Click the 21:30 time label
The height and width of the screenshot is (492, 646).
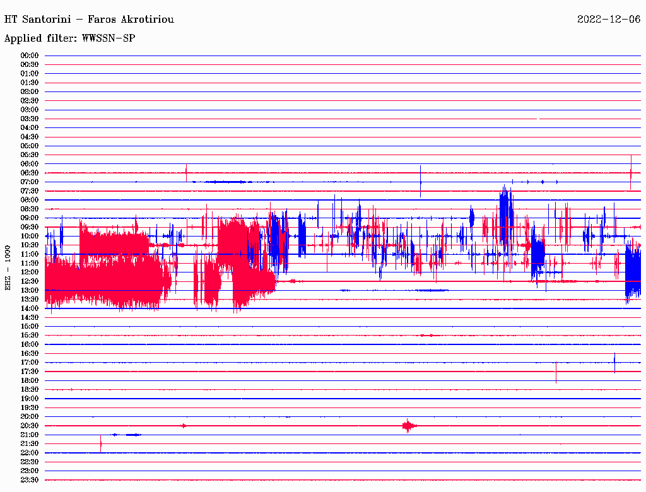tap(29, 444)
